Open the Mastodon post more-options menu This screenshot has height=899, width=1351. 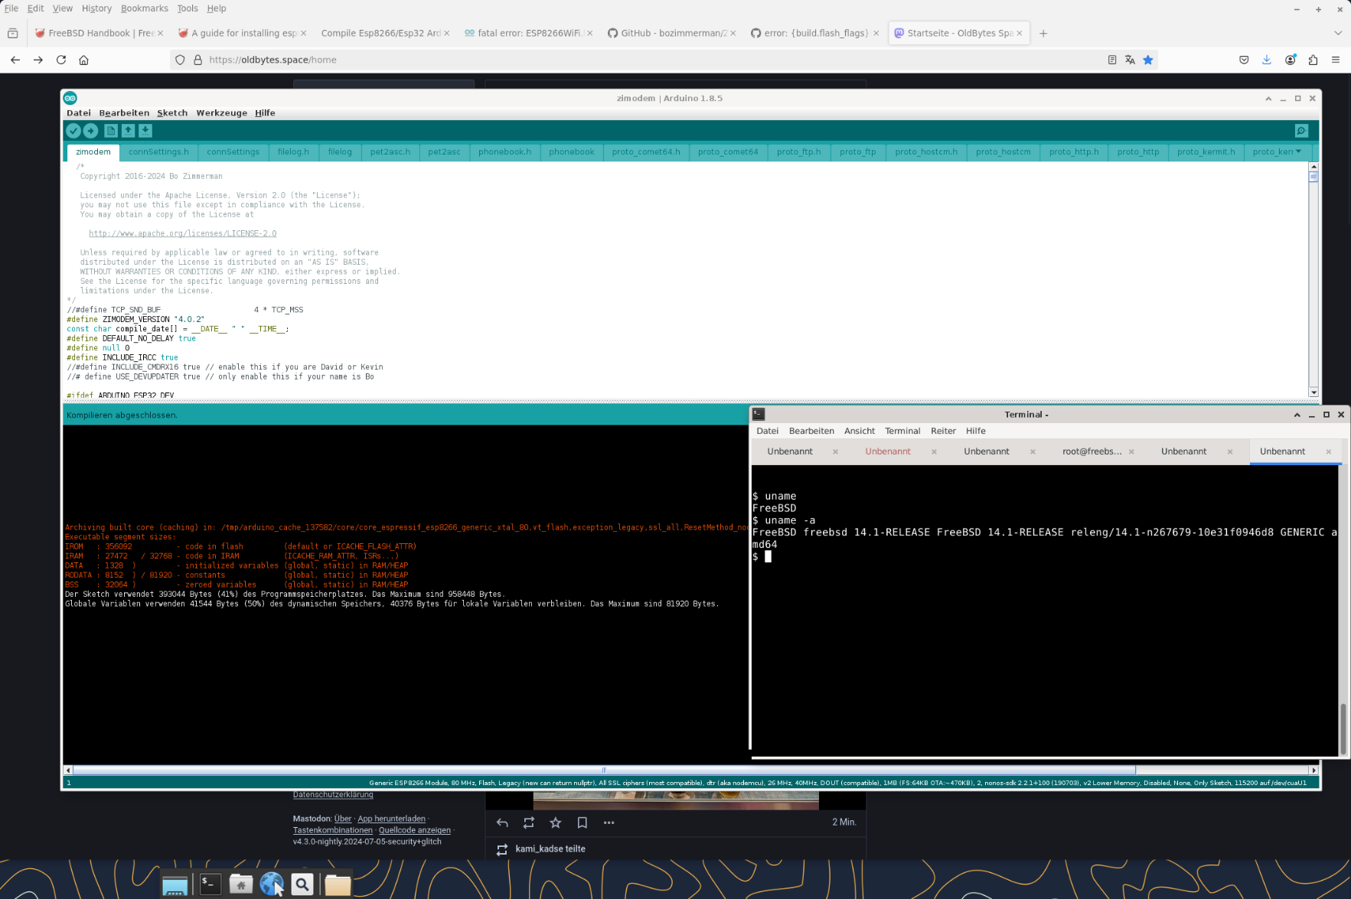609,822
